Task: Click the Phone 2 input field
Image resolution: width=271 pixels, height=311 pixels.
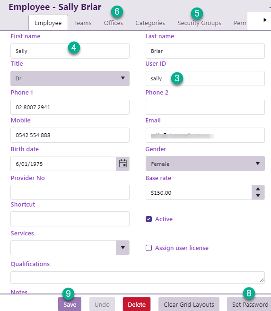Action: point(205,107)
